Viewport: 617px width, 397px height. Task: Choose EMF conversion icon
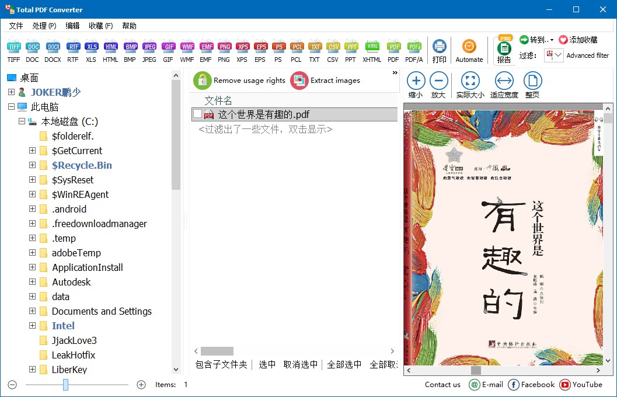(x=206, y=51)
